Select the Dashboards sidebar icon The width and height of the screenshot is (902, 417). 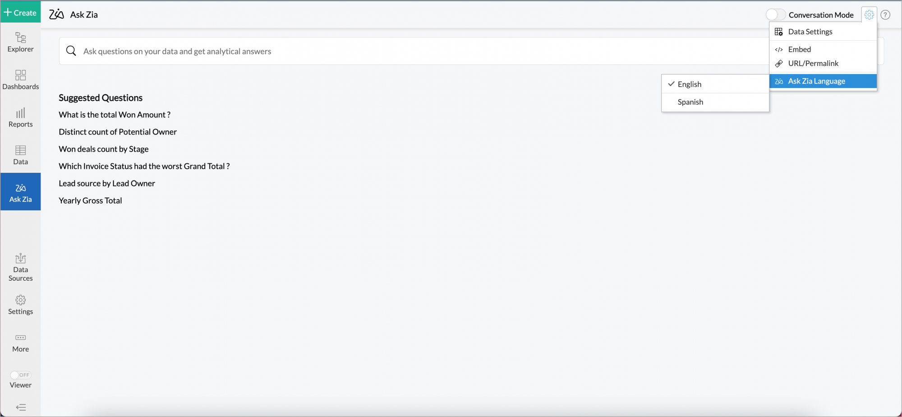pos(20,79)
